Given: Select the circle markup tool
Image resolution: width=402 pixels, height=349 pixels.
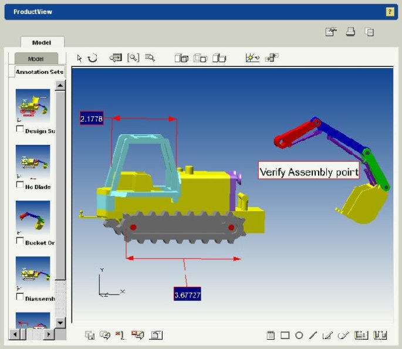Looking at the screenshot, I should coord(299,336).
